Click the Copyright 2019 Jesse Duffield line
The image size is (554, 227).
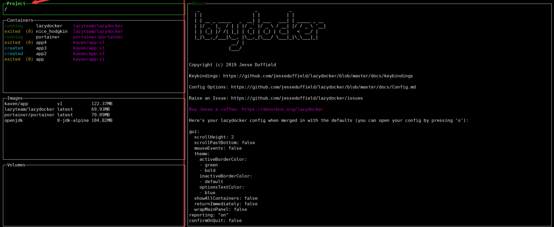(x=232, y=65)
